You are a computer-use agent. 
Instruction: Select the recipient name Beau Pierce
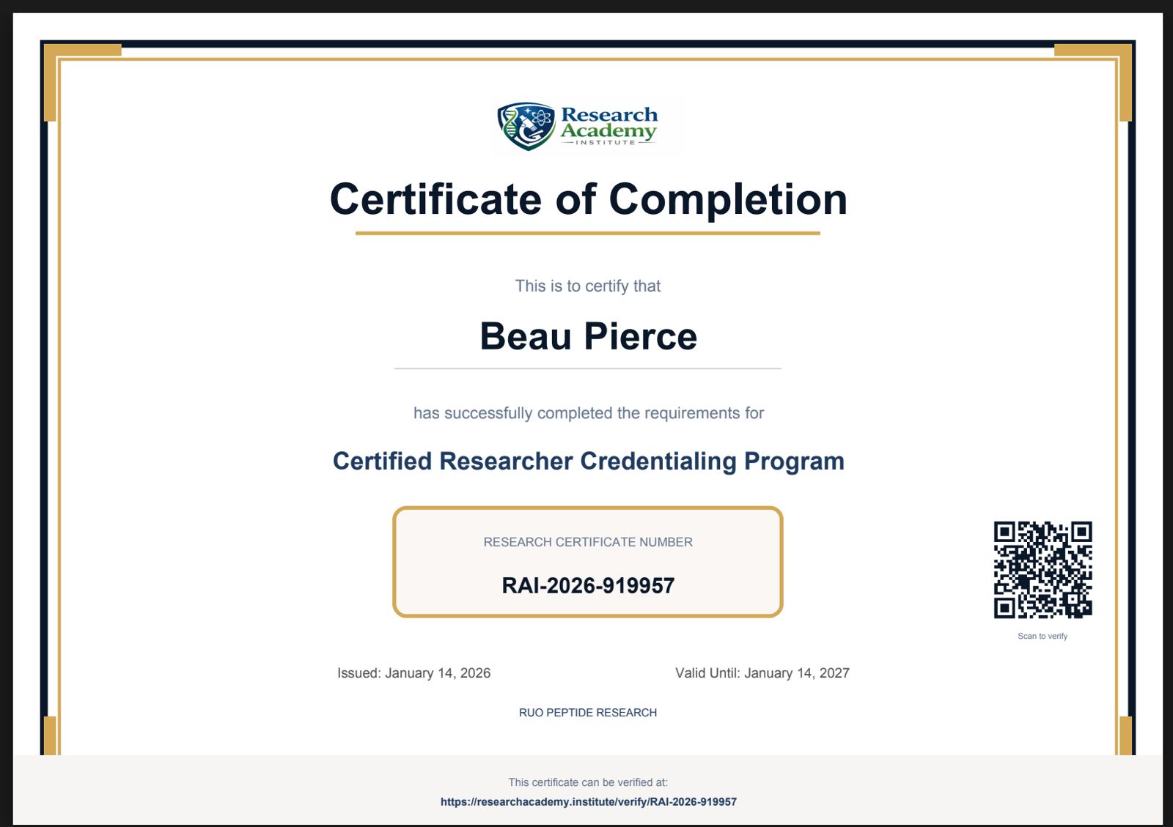[589, 336]
